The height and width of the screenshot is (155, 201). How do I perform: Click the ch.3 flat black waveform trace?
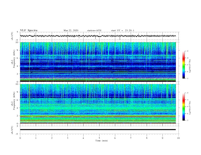point(98,130)
